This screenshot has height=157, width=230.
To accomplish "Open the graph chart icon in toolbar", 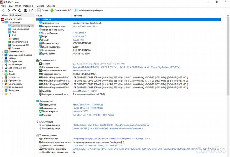I will coord(31,10).
